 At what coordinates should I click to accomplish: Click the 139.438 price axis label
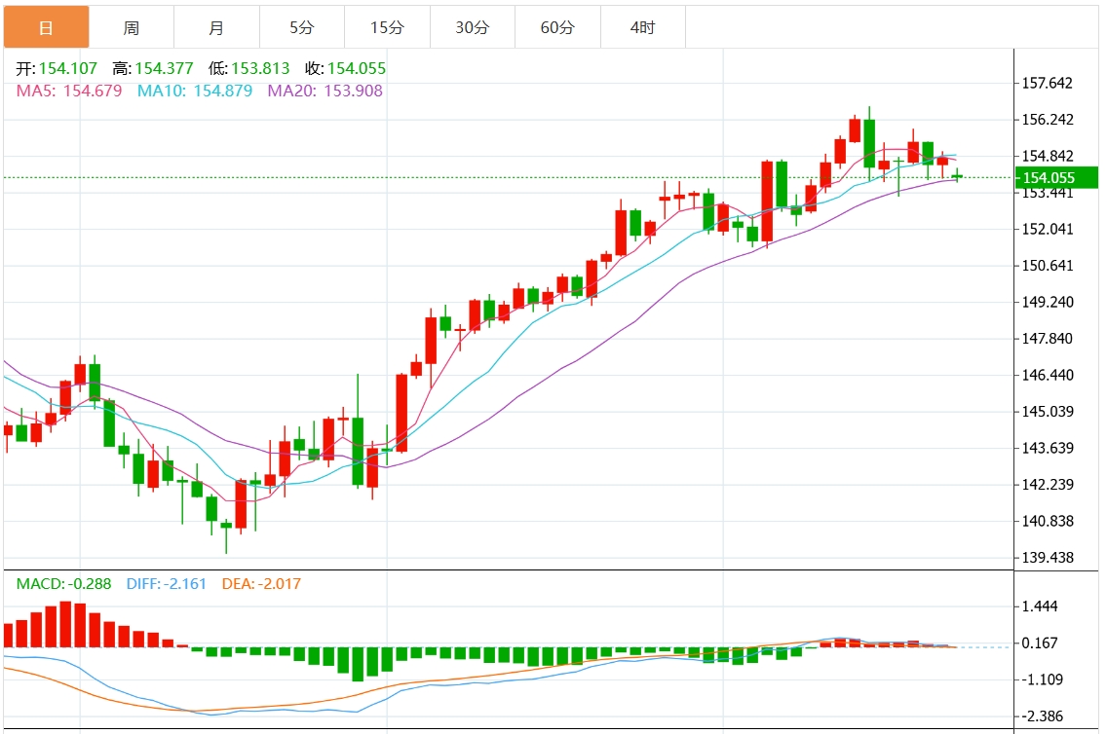pyautogui.click(x=1048, y=558)
